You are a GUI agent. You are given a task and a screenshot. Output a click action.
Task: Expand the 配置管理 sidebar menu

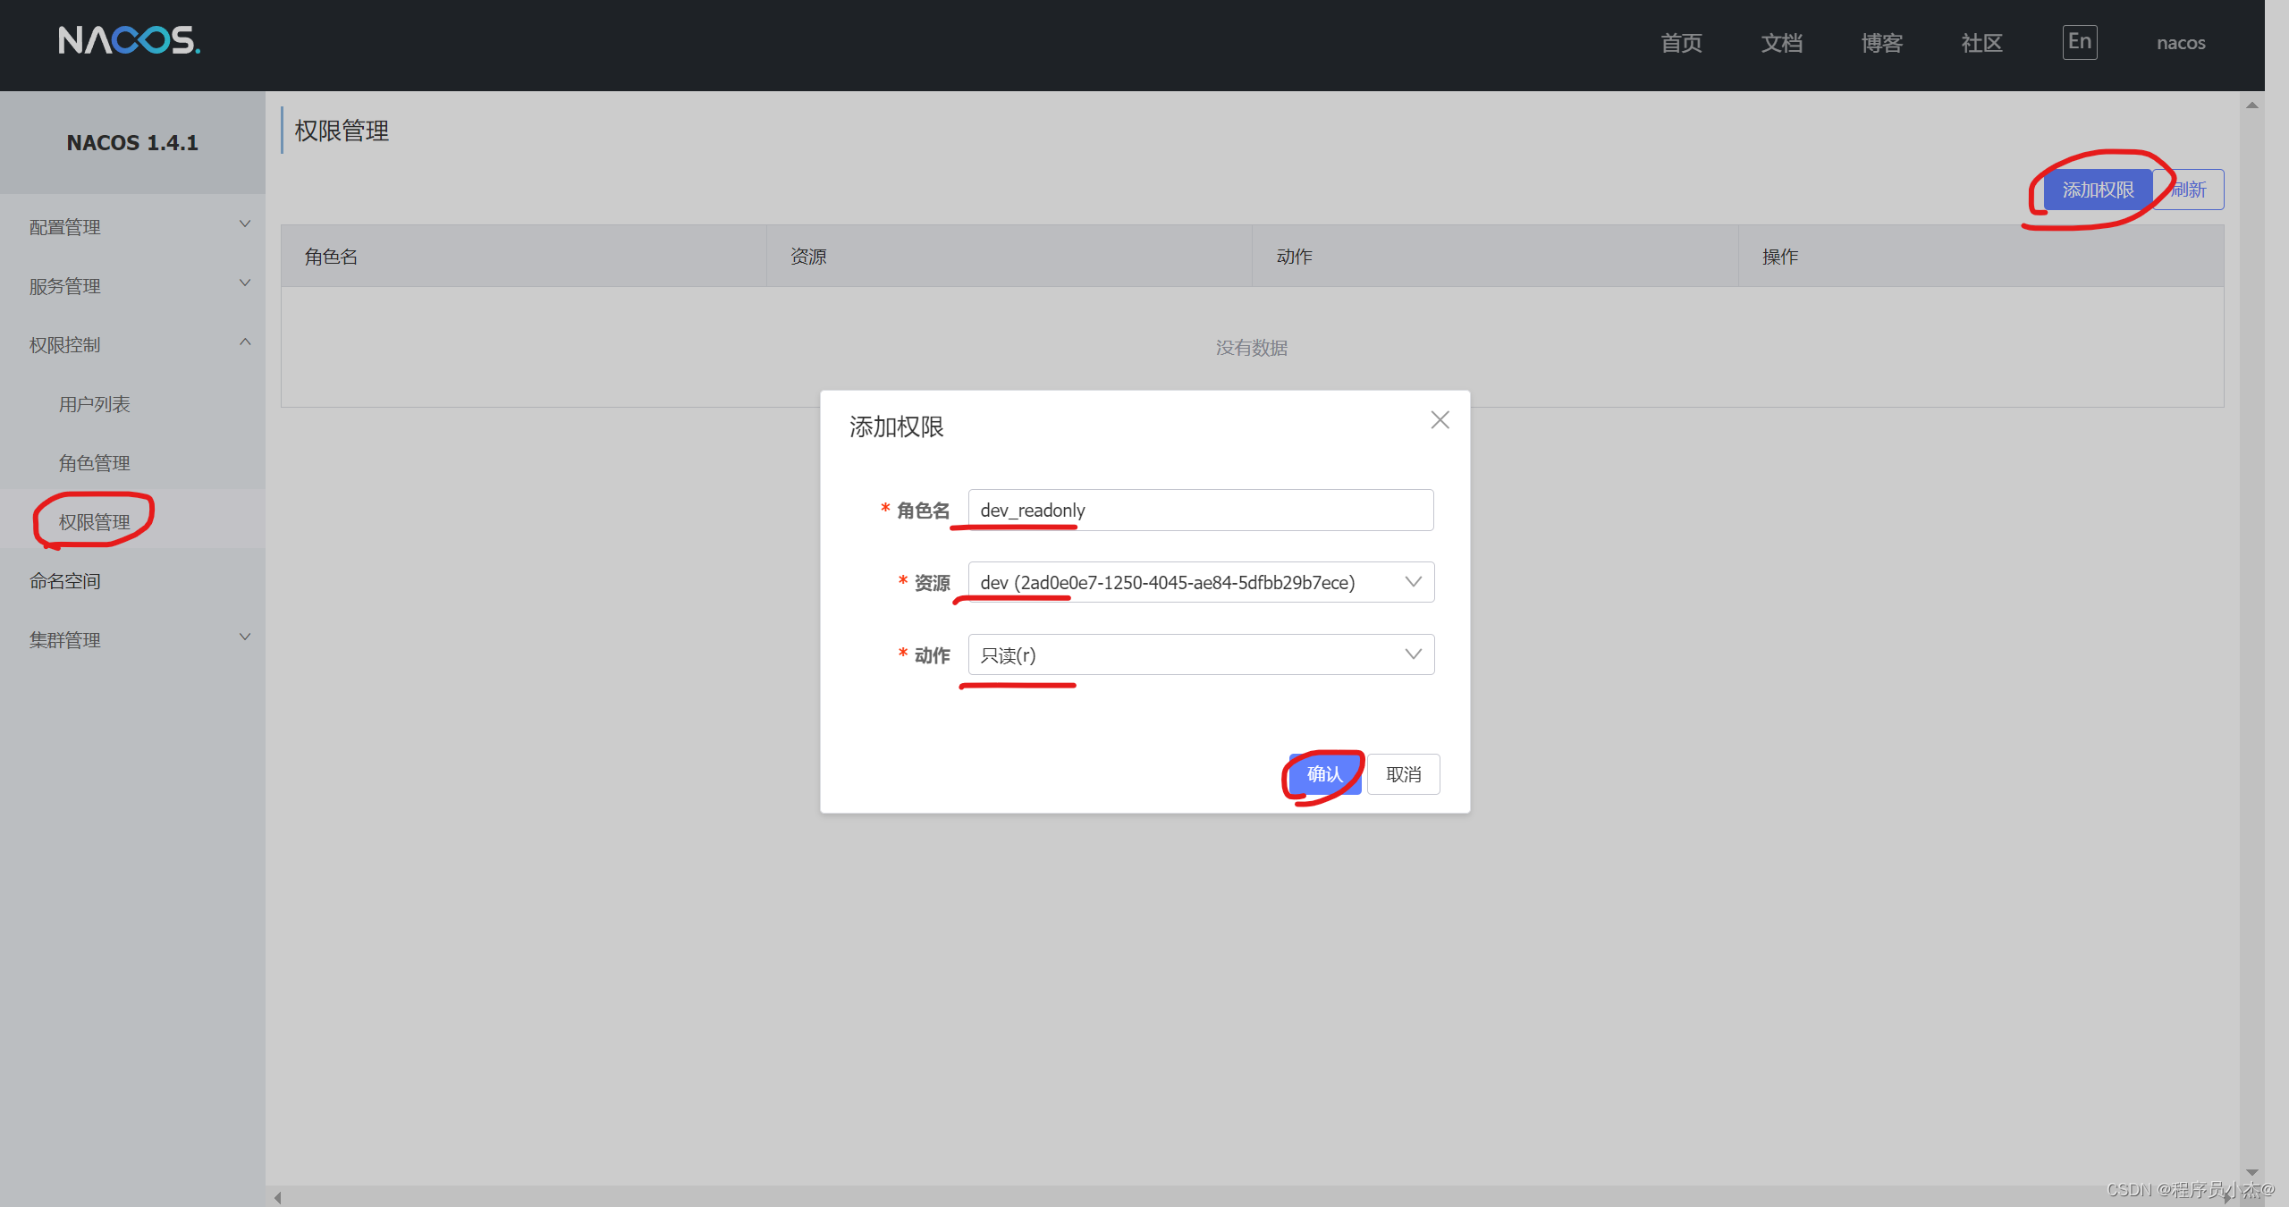pyautogui.click(x=132, y=227)
